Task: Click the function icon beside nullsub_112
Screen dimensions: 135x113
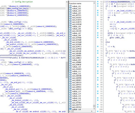Action: [70, 74]
